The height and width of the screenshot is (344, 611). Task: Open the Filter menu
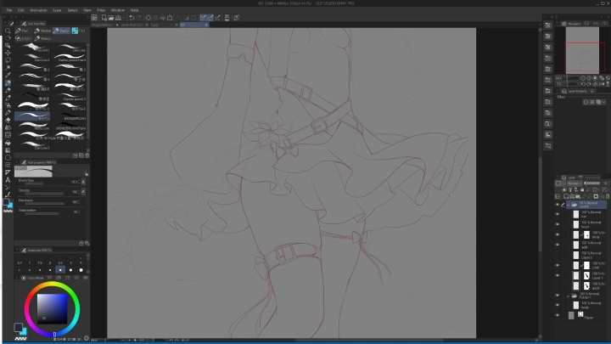pyautogui.click(x=101, y=10)
